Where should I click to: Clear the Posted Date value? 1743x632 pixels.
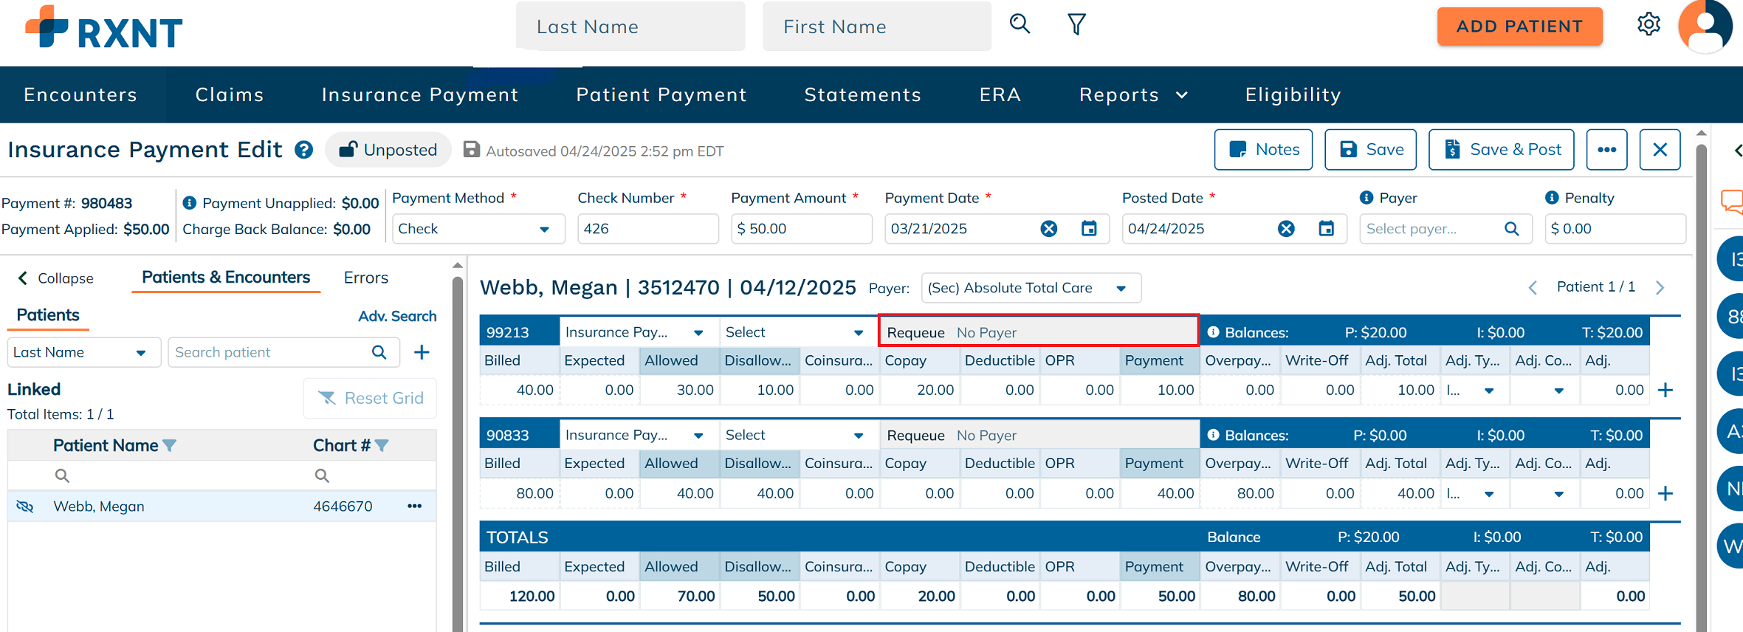click(x=1286, y=229)
